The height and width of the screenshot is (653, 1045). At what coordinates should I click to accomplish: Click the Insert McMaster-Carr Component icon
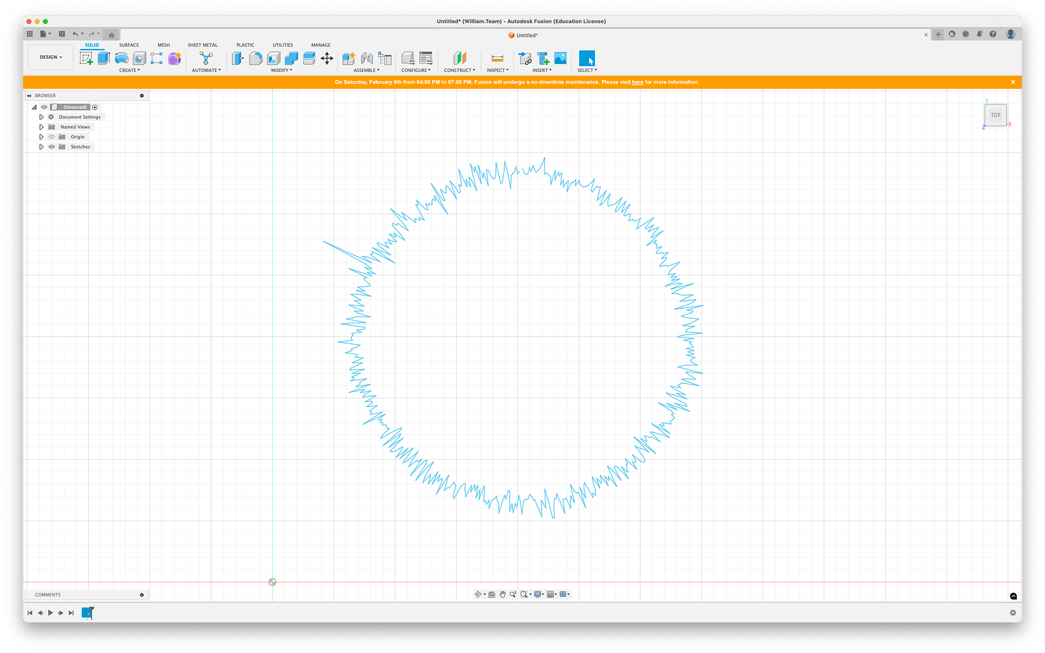coord(543,58)
